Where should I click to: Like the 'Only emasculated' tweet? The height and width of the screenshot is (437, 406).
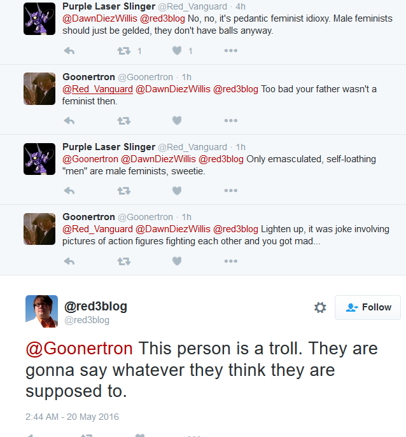tap(177, 191)
